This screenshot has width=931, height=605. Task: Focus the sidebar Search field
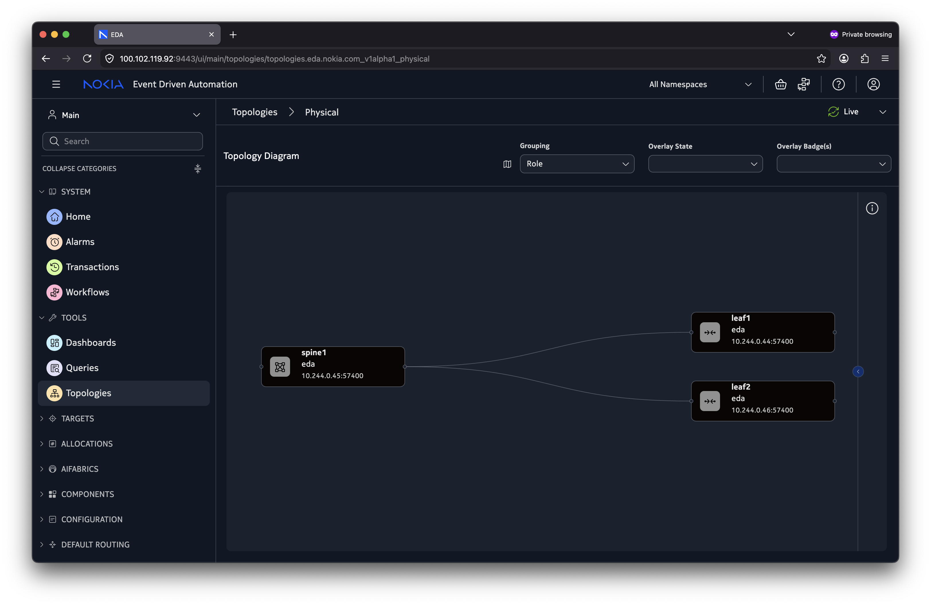coord(122,141)
